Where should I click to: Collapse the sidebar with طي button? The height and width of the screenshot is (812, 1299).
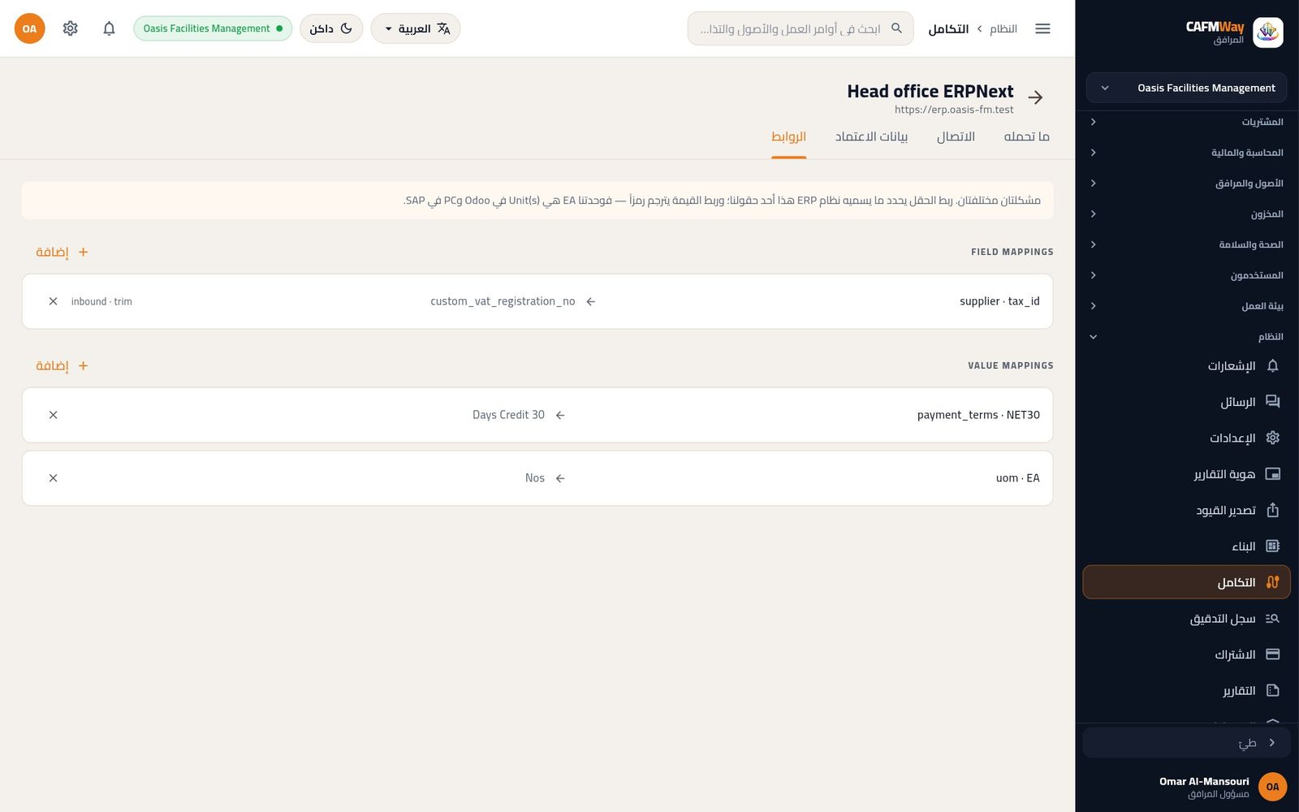(1186, 743)
